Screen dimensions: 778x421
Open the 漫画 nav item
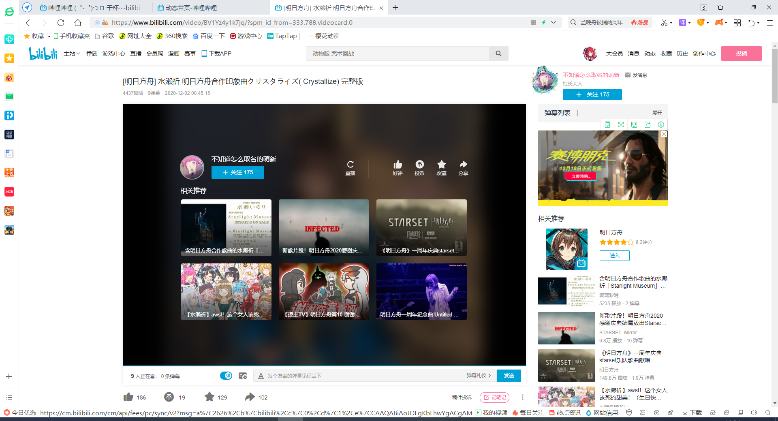[173, 53]
